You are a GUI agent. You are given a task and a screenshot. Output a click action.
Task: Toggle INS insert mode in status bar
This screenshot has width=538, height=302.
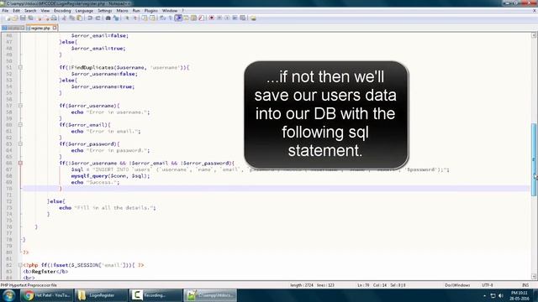[525, 285]
